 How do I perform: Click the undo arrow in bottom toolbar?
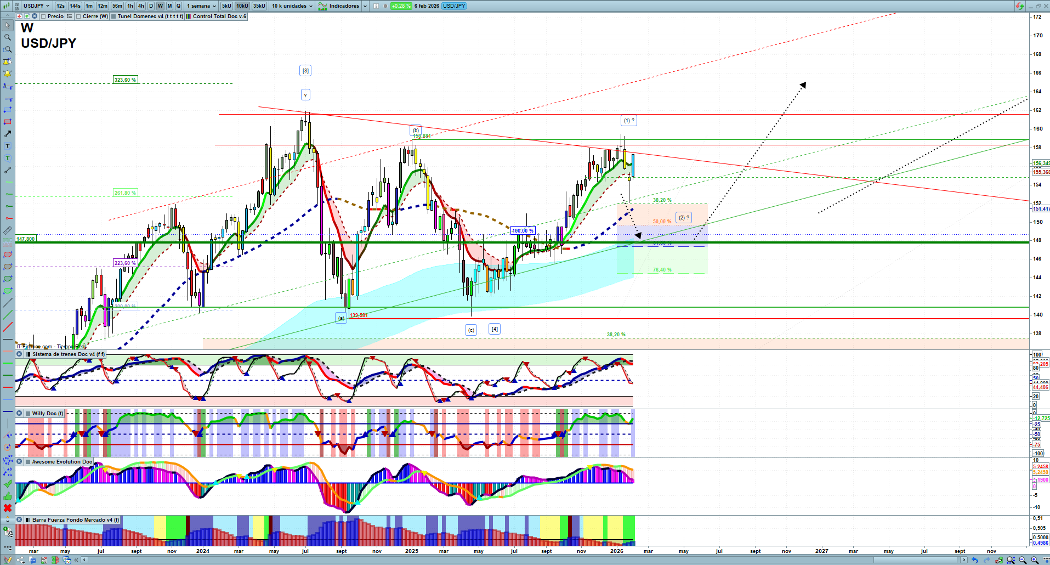(974, 560)
